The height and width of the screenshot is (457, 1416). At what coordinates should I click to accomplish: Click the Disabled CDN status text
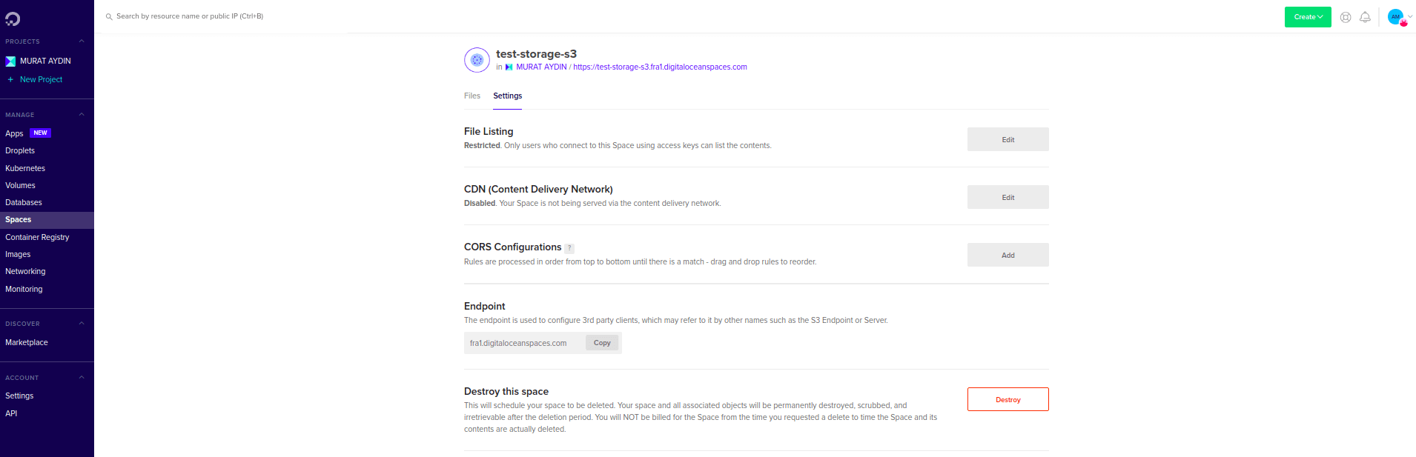point(480,204)
